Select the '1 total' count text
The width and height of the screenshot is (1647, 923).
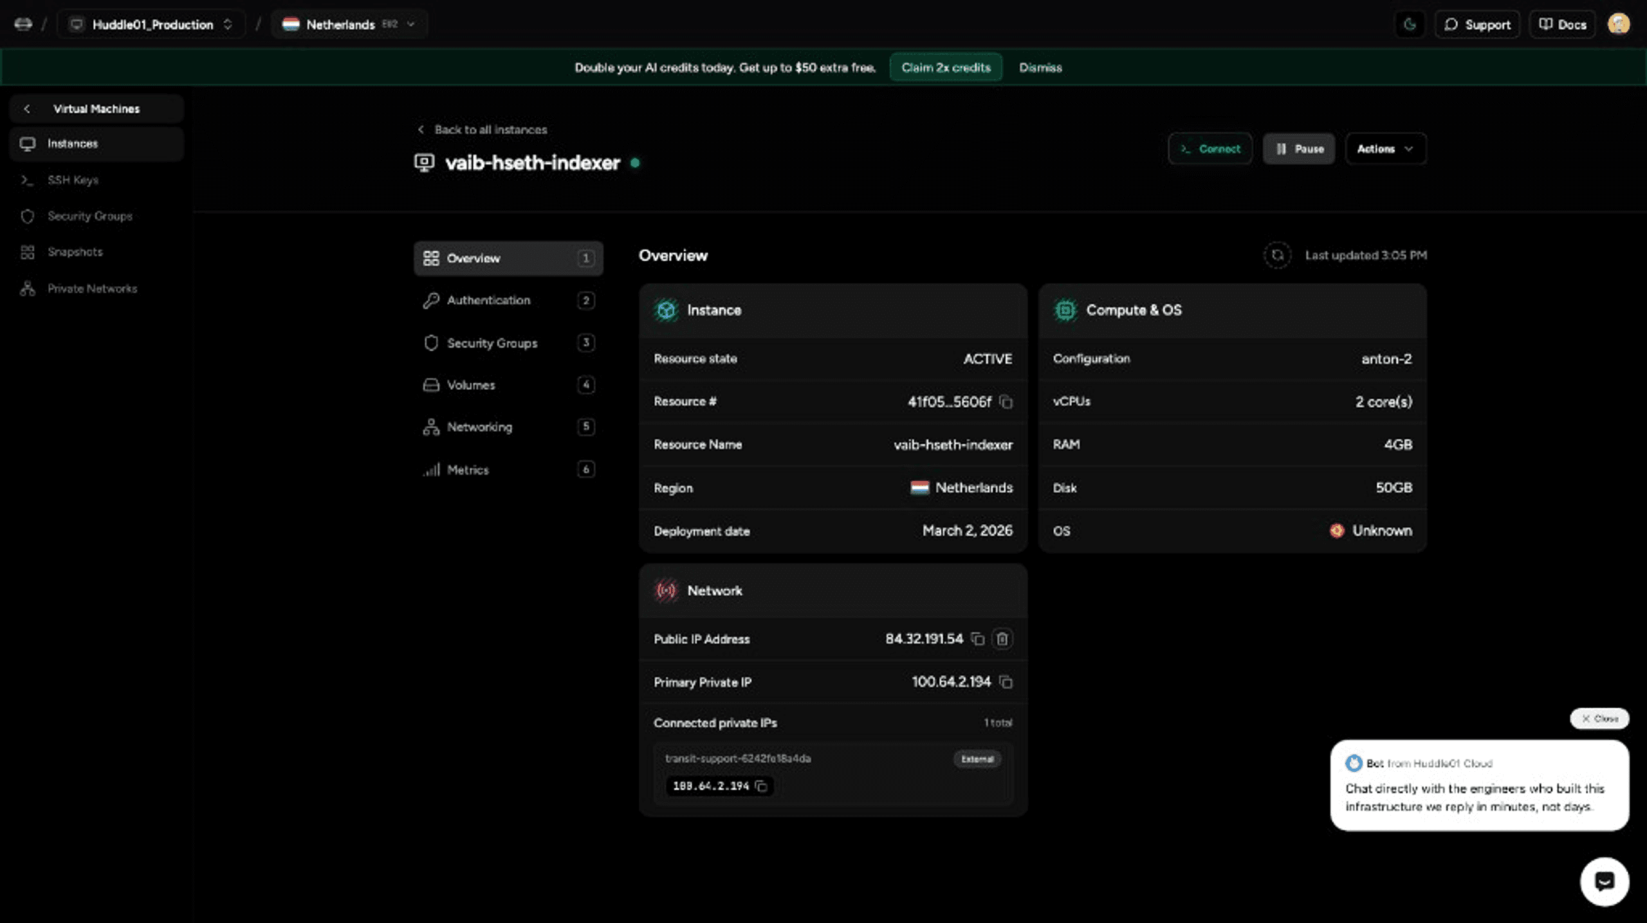[x=998, y=723]
